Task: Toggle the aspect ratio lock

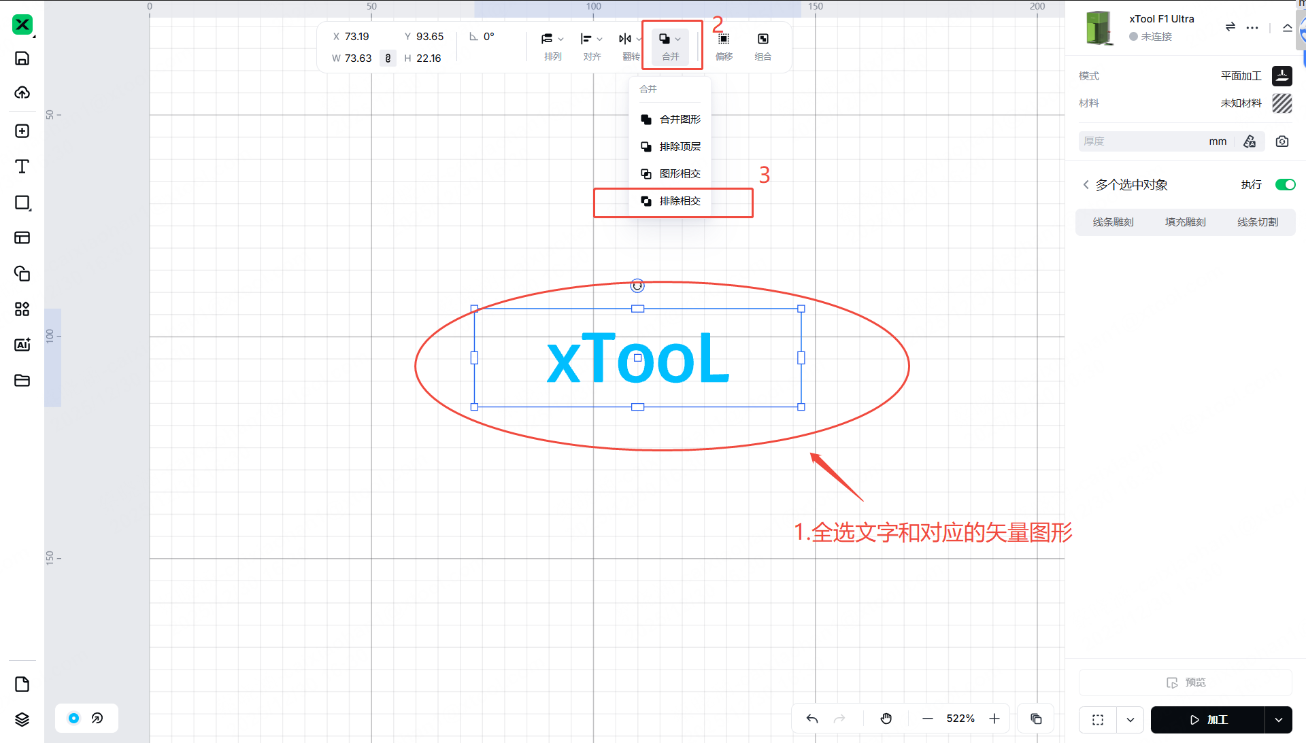Action: click(388, 58)
